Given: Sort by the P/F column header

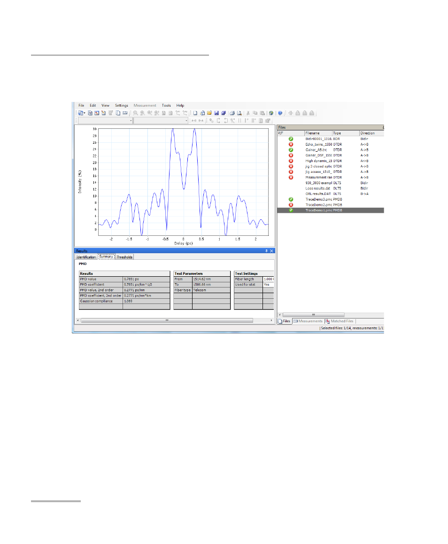Looking at the screenshot, I should point(291,133).
